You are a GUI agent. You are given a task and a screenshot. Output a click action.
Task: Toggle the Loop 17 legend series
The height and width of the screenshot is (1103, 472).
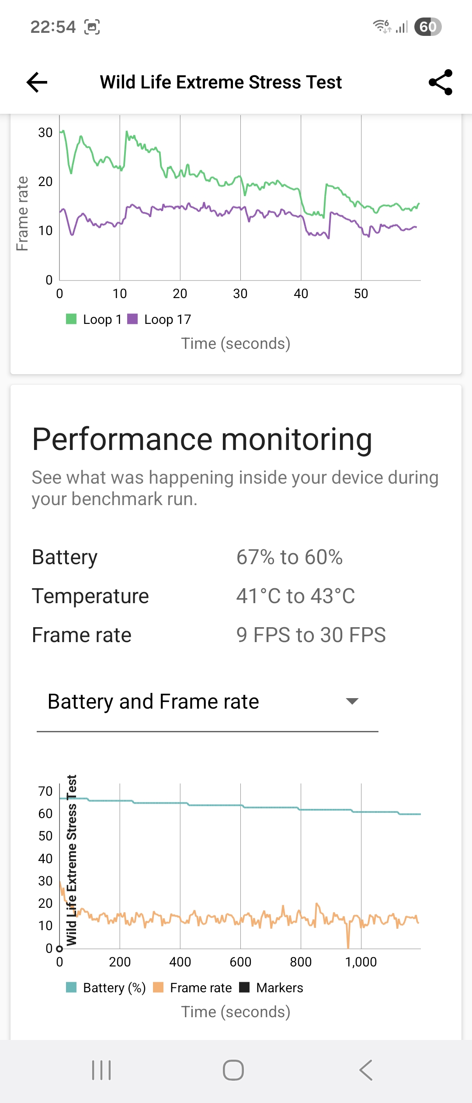pyautogui.click(x=159, y=319)
